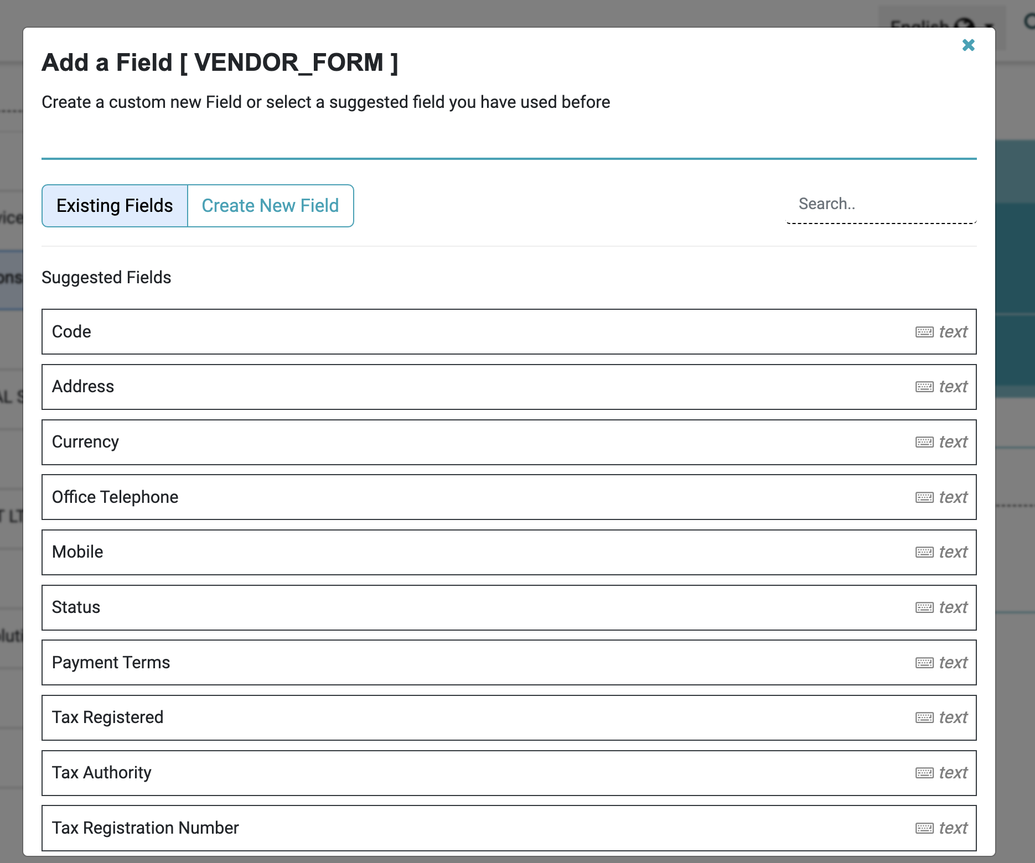Switch to the Create New Field tab
This screenshot has width=1035, height=863.
271,205
